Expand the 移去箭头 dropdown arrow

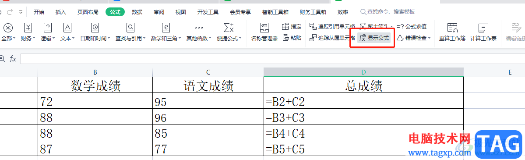click(x=391, y=26)
